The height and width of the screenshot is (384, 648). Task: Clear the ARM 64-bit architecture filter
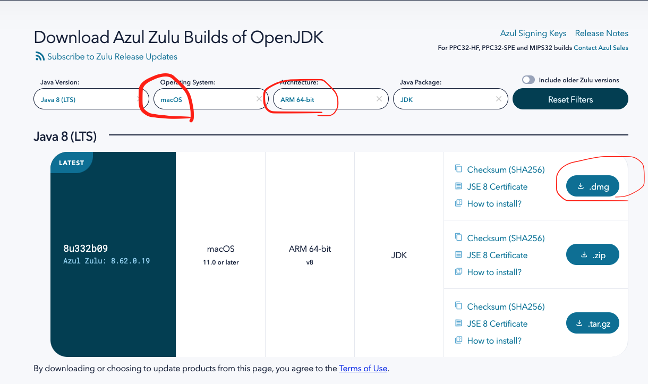(379, 99)
